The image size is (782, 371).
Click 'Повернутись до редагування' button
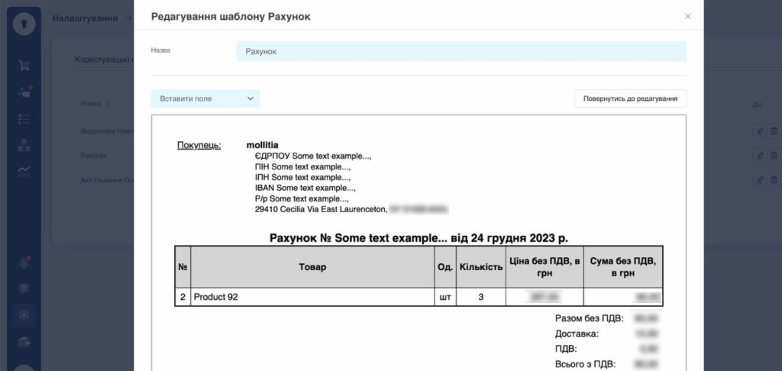click(x=630, y=98)
